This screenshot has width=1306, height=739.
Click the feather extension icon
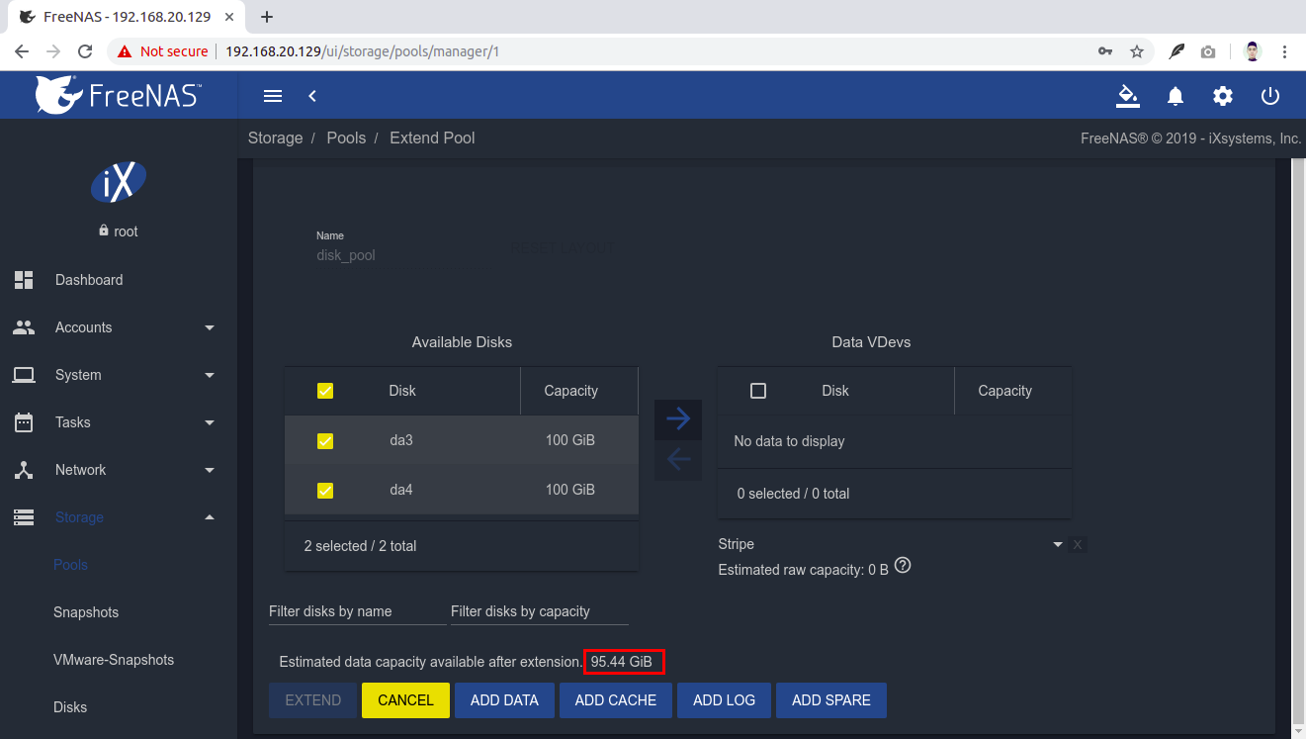(x=1176, y=51)
